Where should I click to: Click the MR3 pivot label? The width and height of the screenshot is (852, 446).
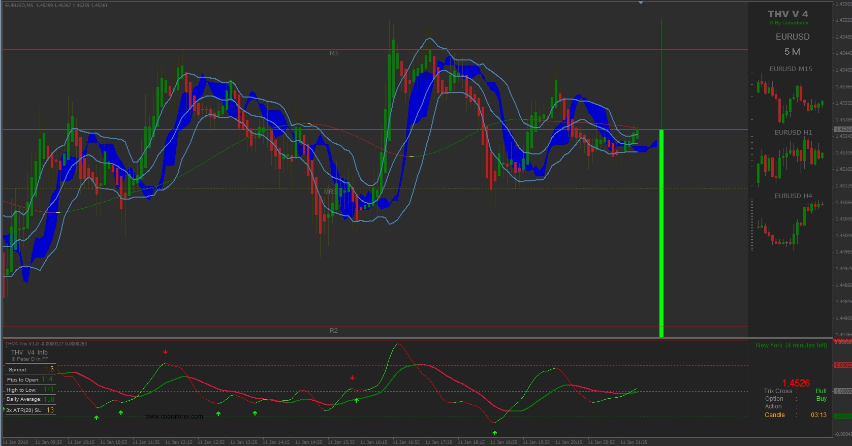pos(330,192)
